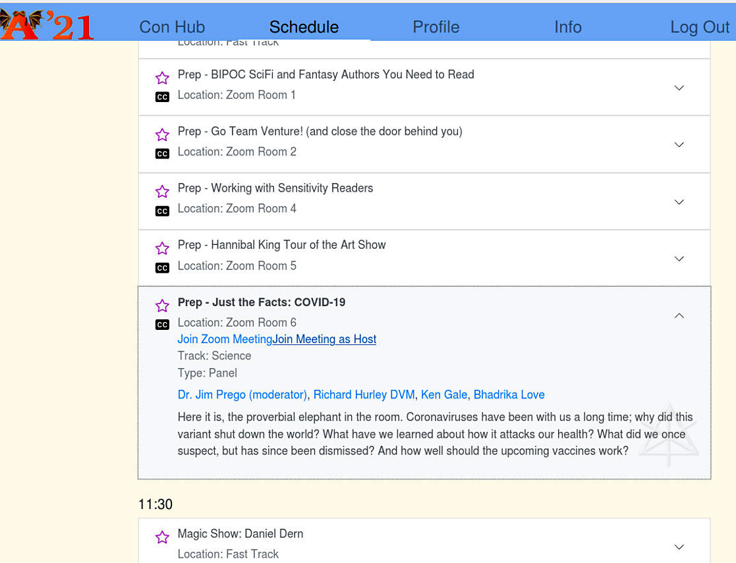Click the CC icon on BIPOC SciFi session

tap(162, 97)
